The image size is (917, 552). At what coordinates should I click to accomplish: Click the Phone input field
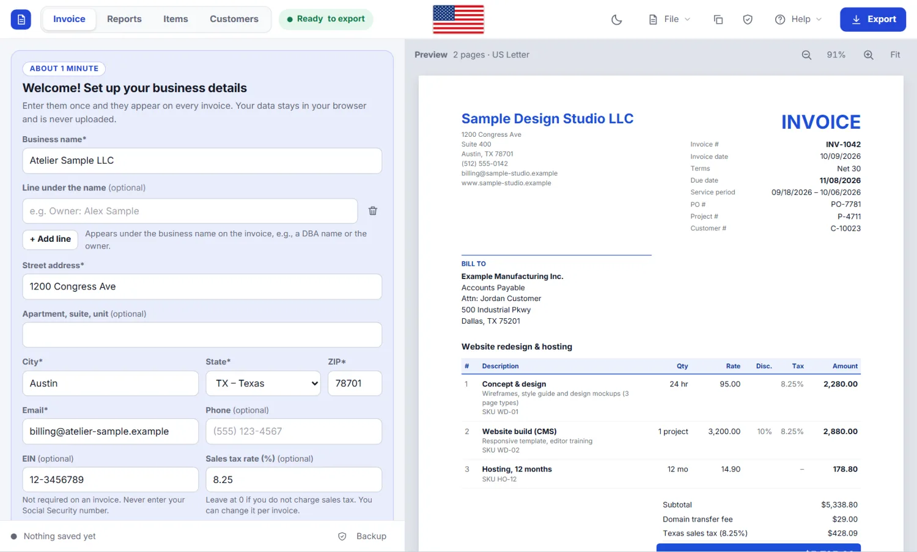[294, 432]
